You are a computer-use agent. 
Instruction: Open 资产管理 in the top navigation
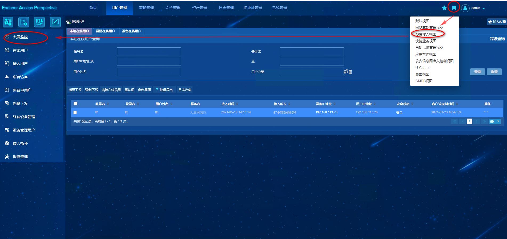[x=200, y=8]
